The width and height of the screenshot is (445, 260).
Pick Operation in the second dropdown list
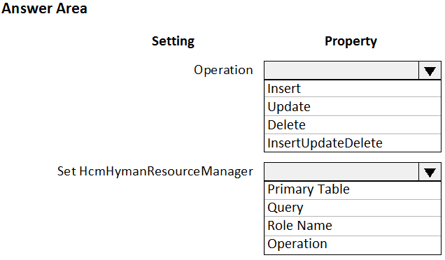pyautogui.click(x=353, y=245)
